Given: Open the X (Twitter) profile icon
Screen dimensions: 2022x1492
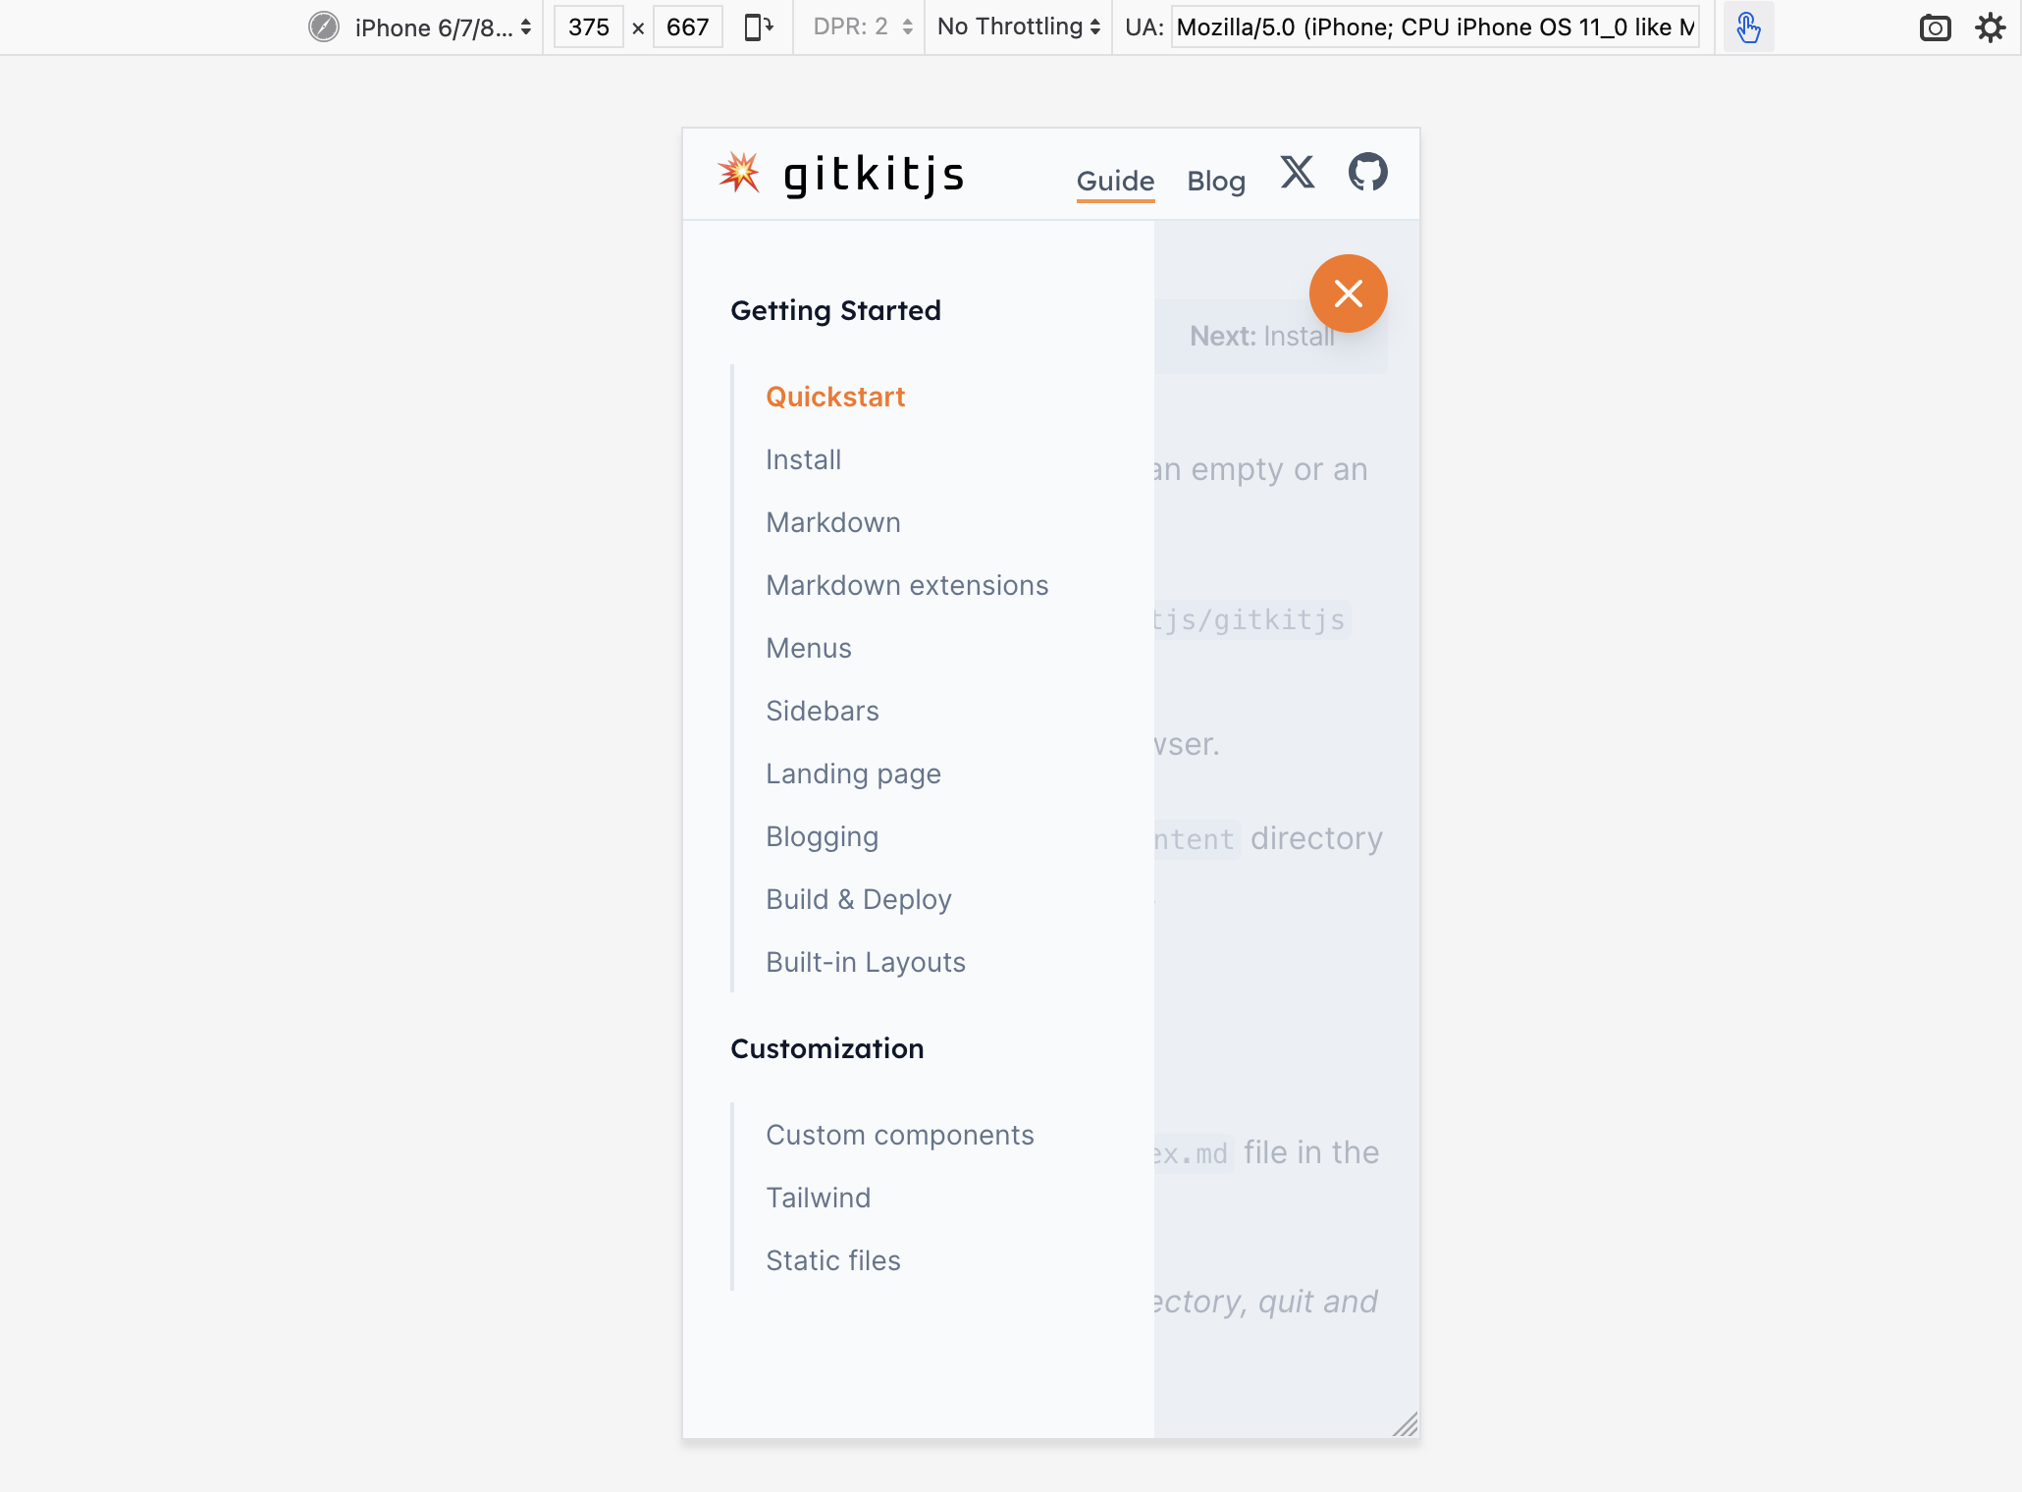Looking at the screenshot, I should point(1297,172).
